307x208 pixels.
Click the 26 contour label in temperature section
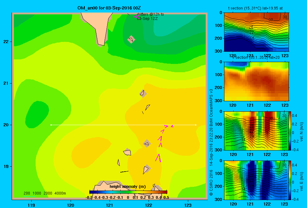pos(251,27)
